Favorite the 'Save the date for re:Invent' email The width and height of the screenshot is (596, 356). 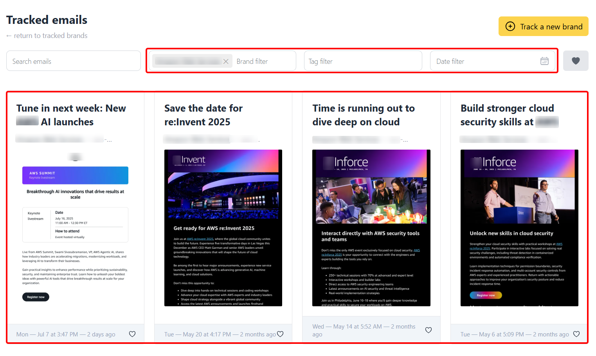280,334
